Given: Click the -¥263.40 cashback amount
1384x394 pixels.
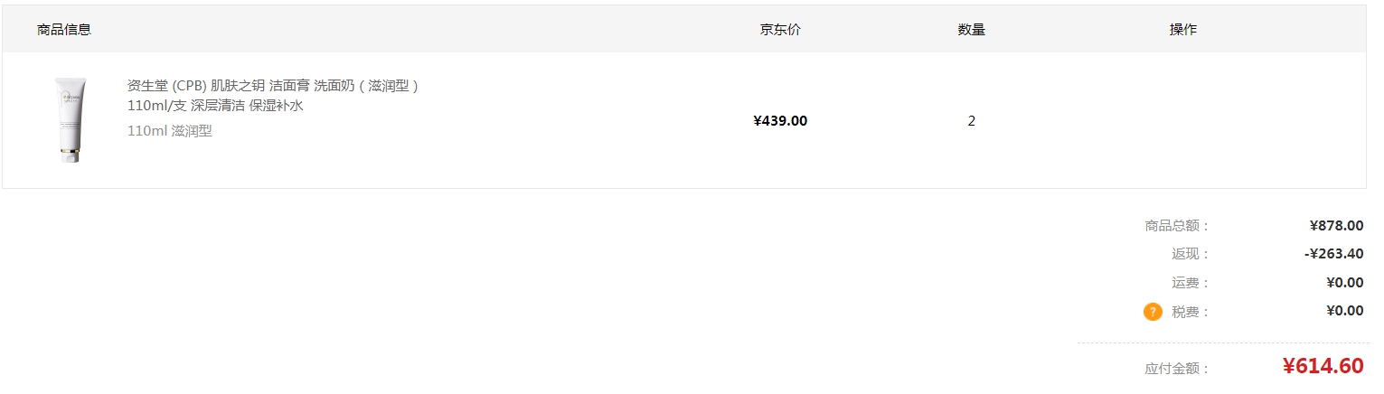Looking at the screenshot, I should (1334, 254).
